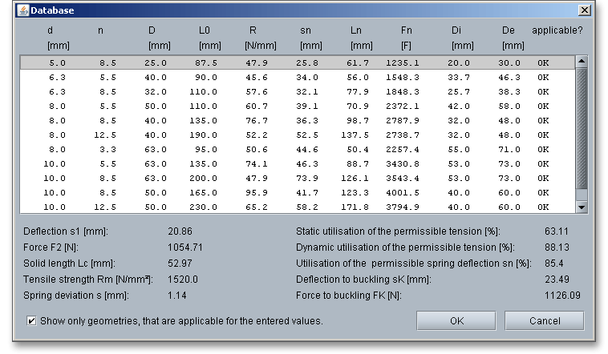Toggle the Show only applicable geometries checkbox

[x=31, y=320]
